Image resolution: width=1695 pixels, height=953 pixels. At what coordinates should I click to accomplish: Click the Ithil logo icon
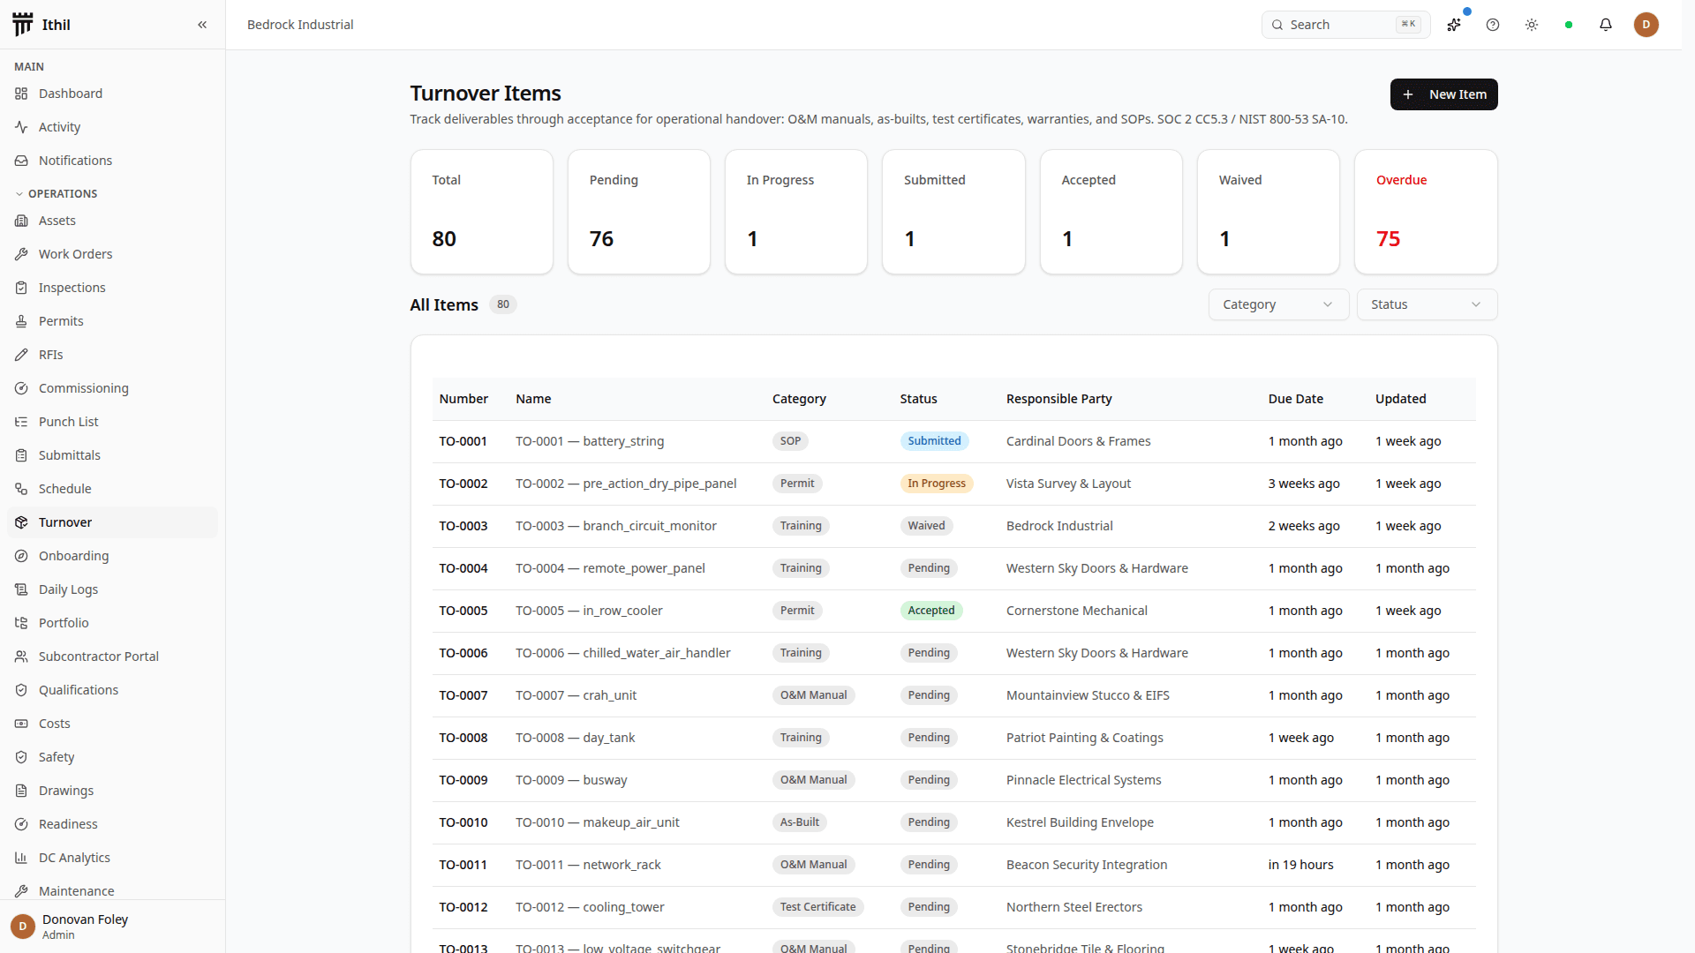23,25
